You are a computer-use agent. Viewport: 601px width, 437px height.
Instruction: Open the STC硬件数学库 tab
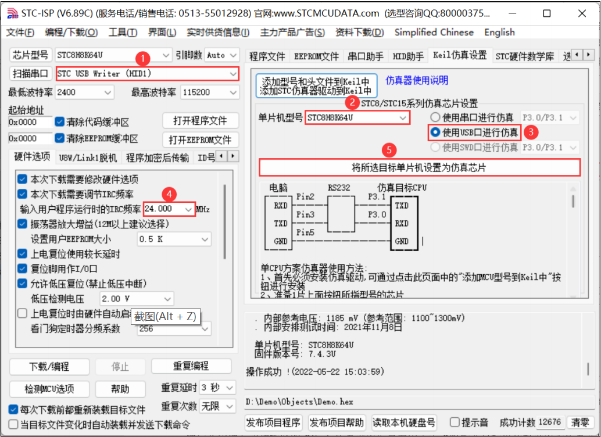point(524,57)
